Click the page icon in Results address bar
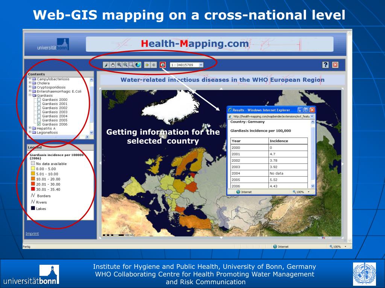Screen dimensions: 385x288 (230, 117)
